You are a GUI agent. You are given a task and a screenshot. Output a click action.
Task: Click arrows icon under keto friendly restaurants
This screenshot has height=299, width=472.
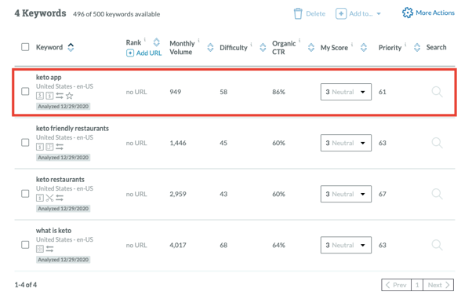coord(60,147)
